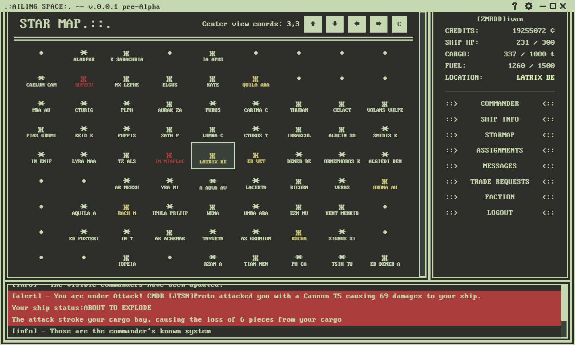Select the IM MIAPLAC red star icon
This screenshot has height=345, width=575.
coord(169,156)
